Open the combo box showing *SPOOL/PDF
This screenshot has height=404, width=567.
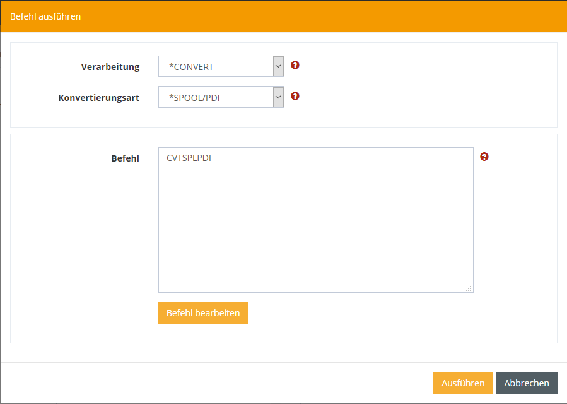tap(216, 97)
